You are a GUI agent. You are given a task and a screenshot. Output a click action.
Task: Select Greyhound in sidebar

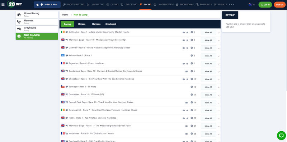click(x=37, y=29)
